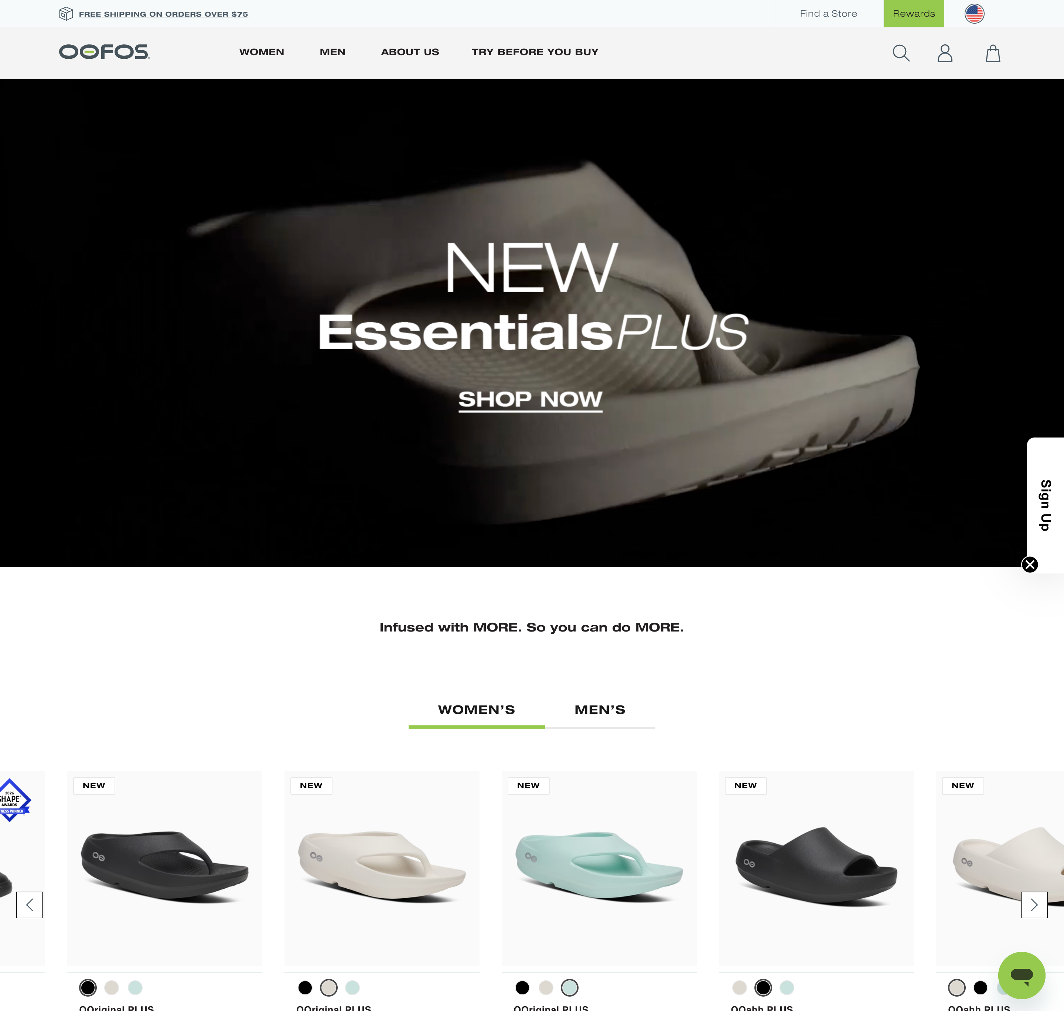The height and width of the screenshot is (1011, 1064).
Task: Open the green chat bubble widget
Action: click(x=1022, y=976)
